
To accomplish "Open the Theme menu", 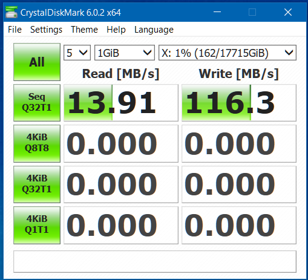I will (84, 30).
